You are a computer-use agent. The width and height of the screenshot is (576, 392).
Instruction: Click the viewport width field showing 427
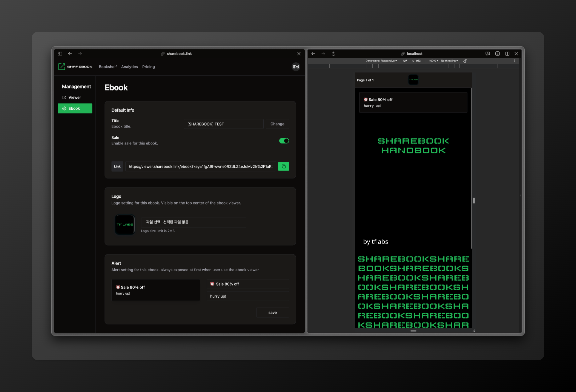(x=405, y=61)
